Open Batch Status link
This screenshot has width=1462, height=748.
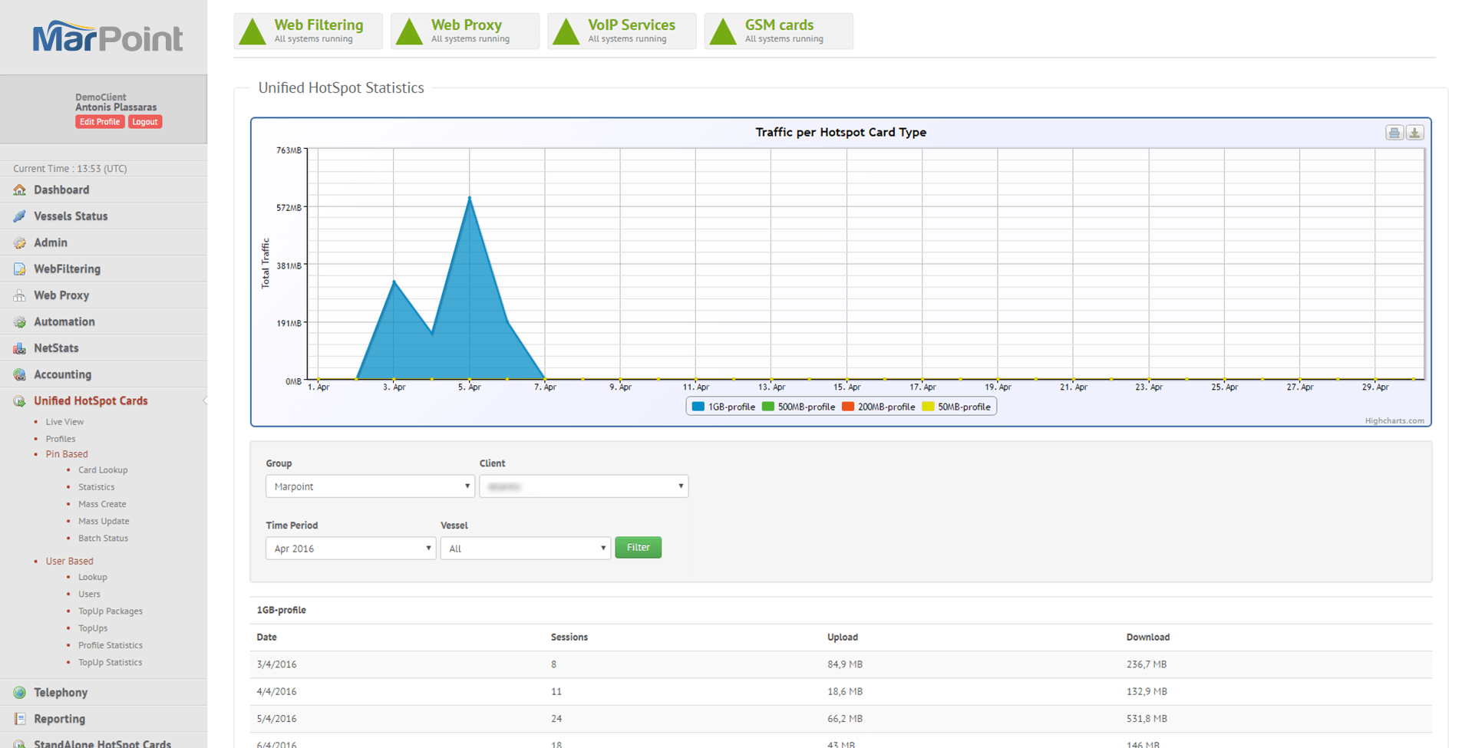coord(103,539)
